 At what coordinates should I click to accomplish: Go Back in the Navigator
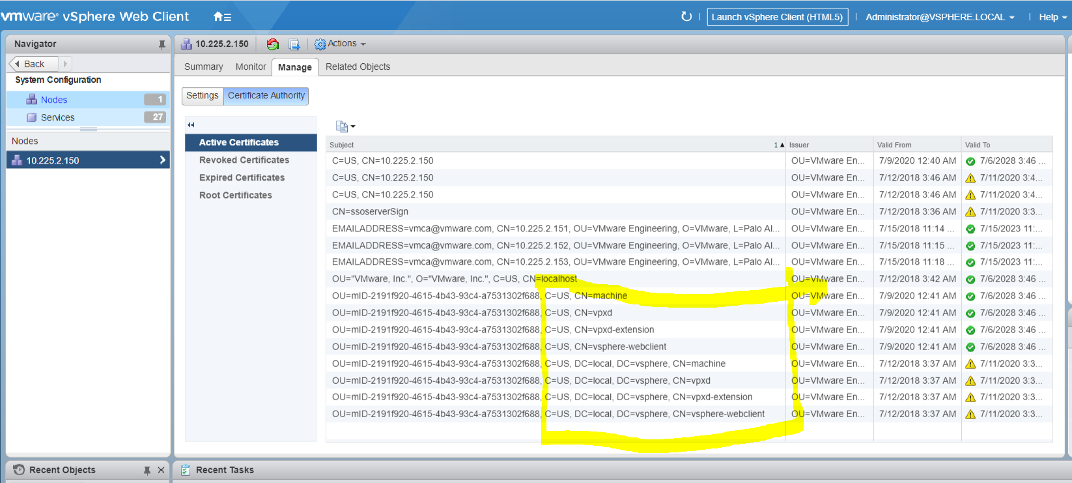[34, 64]
